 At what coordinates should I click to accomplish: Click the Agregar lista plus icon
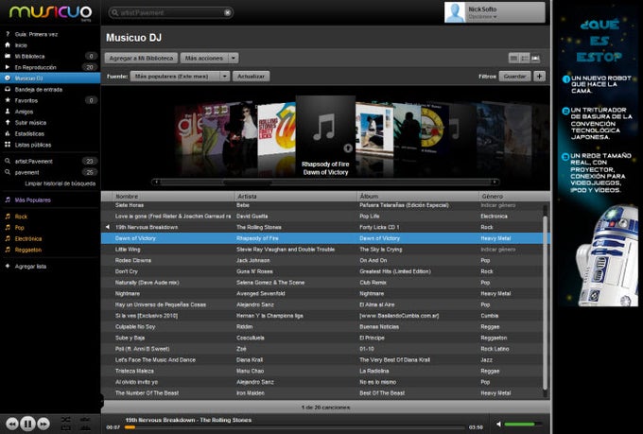(x=8, y=266)
